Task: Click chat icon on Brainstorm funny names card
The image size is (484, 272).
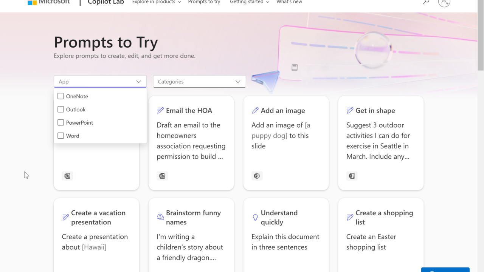Action: pyautogui.click(x=160, y=217)
